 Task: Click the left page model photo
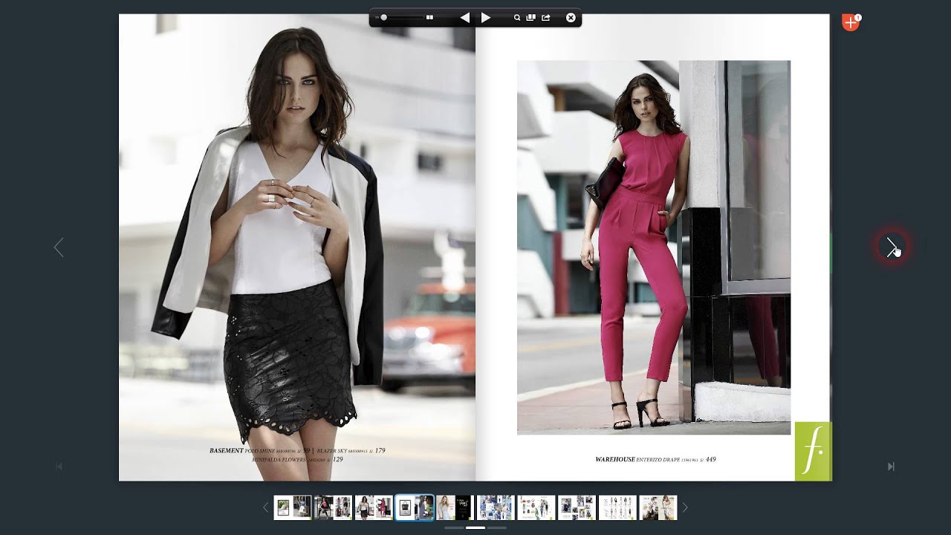(297, 247)
